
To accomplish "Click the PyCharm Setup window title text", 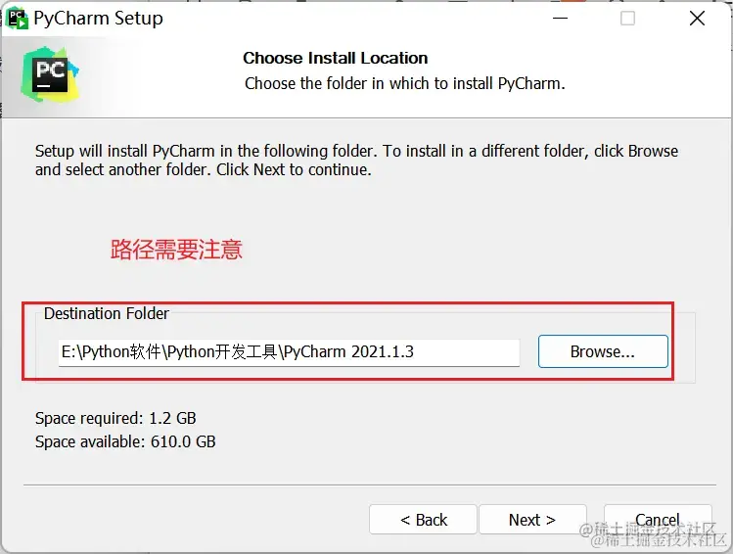I will pyautogui.click(x=98, y=19).
